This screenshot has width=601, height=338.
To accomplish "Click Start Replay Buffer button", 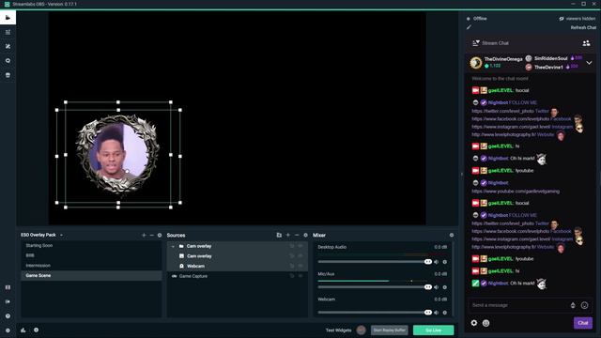I will 389,330.
